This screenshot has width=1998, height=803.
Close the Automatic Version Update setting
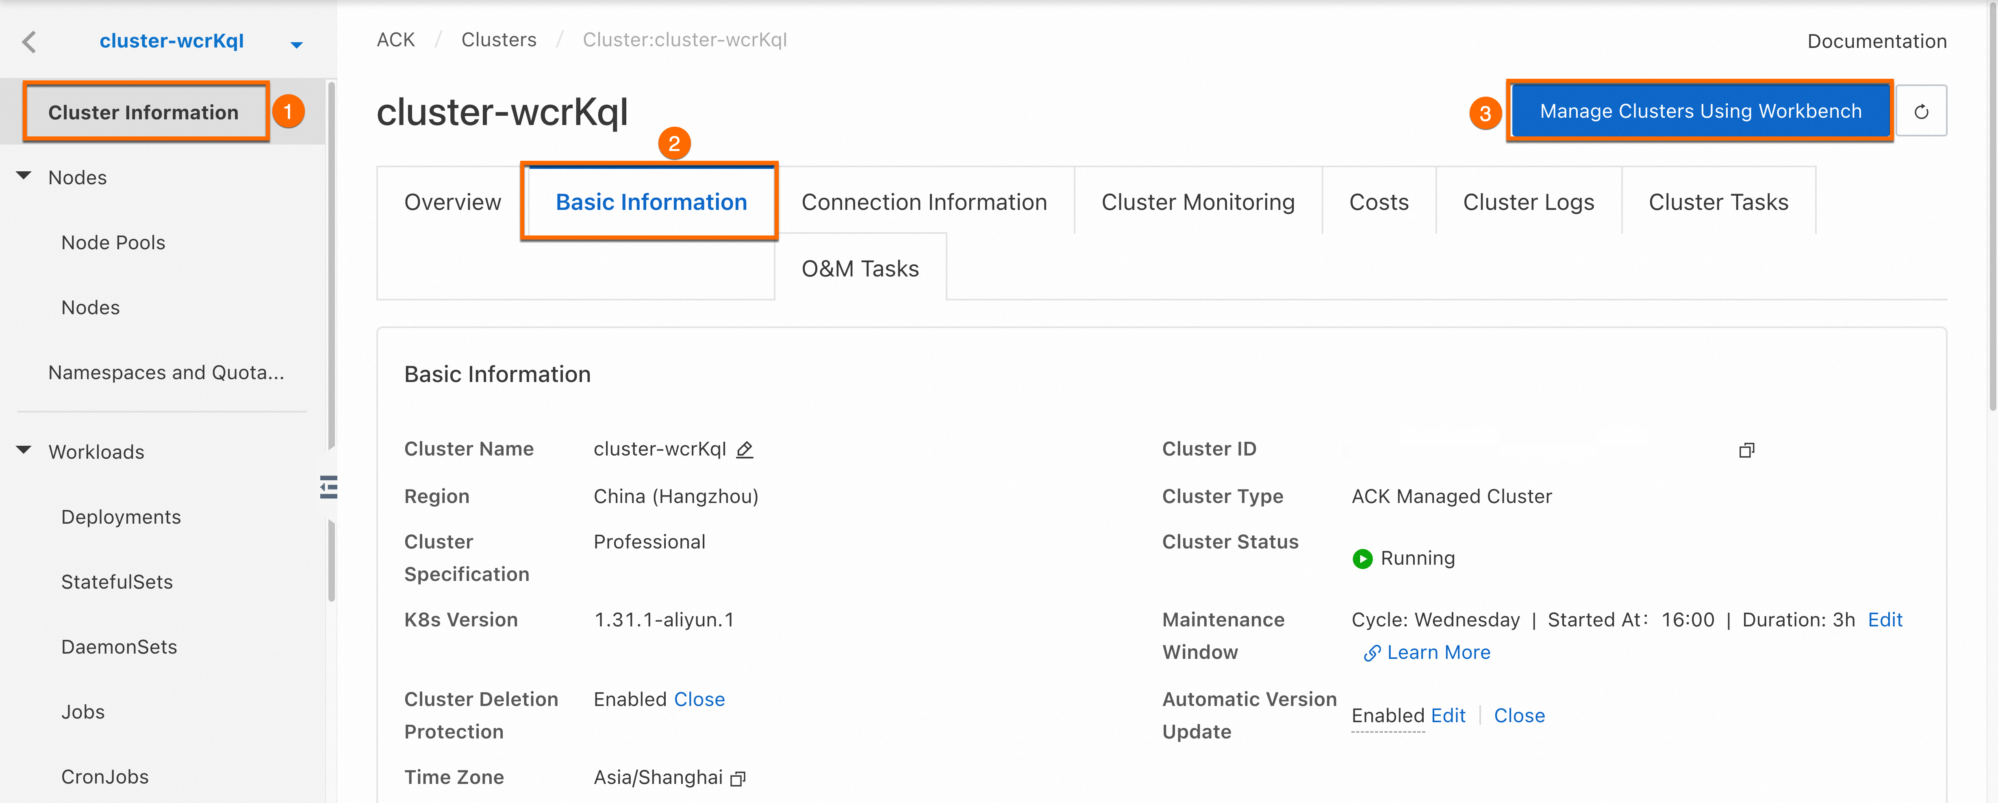(x=1520, y=716)
